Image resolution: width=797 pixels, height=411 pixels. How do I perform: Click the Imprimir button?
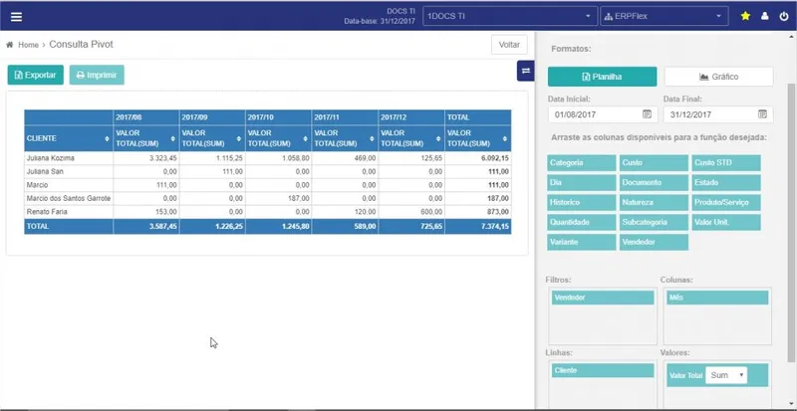click(x=97, y=75)
